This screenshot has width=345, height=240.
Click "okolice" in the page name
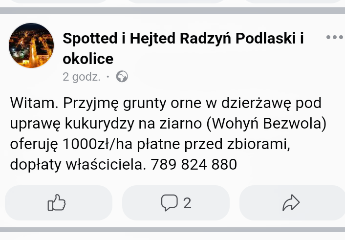pyautogui.click(x=88, y=59)
